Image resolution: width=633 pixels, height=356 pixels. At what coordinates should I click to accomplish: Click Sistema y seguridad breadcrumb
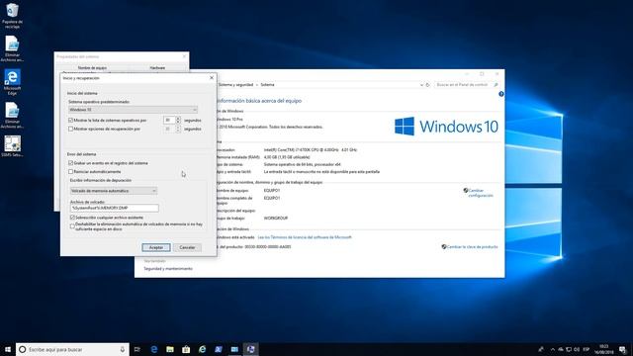(x=235, y=85)
